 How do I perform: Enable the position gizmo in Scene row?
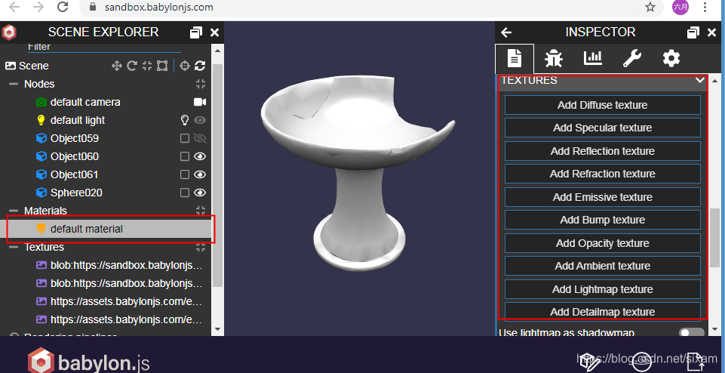pyautogui.click(x=116, y=66)
